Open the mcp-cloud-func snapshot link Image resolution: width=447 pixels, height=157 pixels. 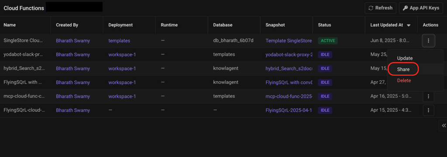pos(289,96)
